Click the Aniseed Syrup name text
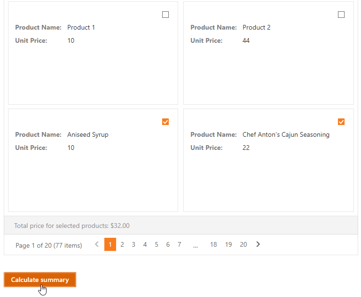The image size is (361, 297). (x=88, y=135)
